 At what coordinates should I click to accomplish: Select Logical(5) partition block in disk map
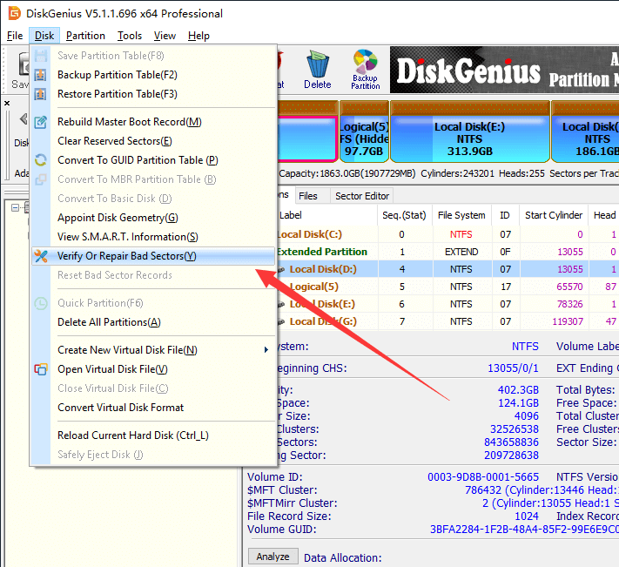[x=365, y=132]
